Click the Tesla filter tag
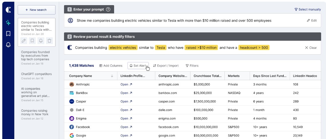 coord(161,47)
